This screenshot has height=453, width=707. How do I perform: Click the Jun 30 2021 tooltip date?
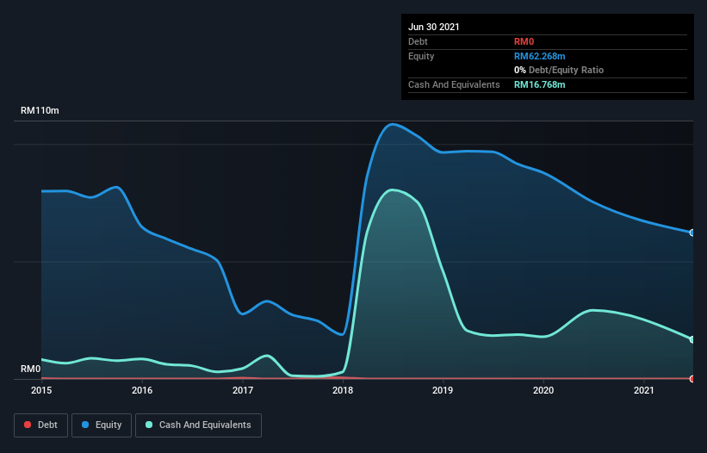click(434, 27)
